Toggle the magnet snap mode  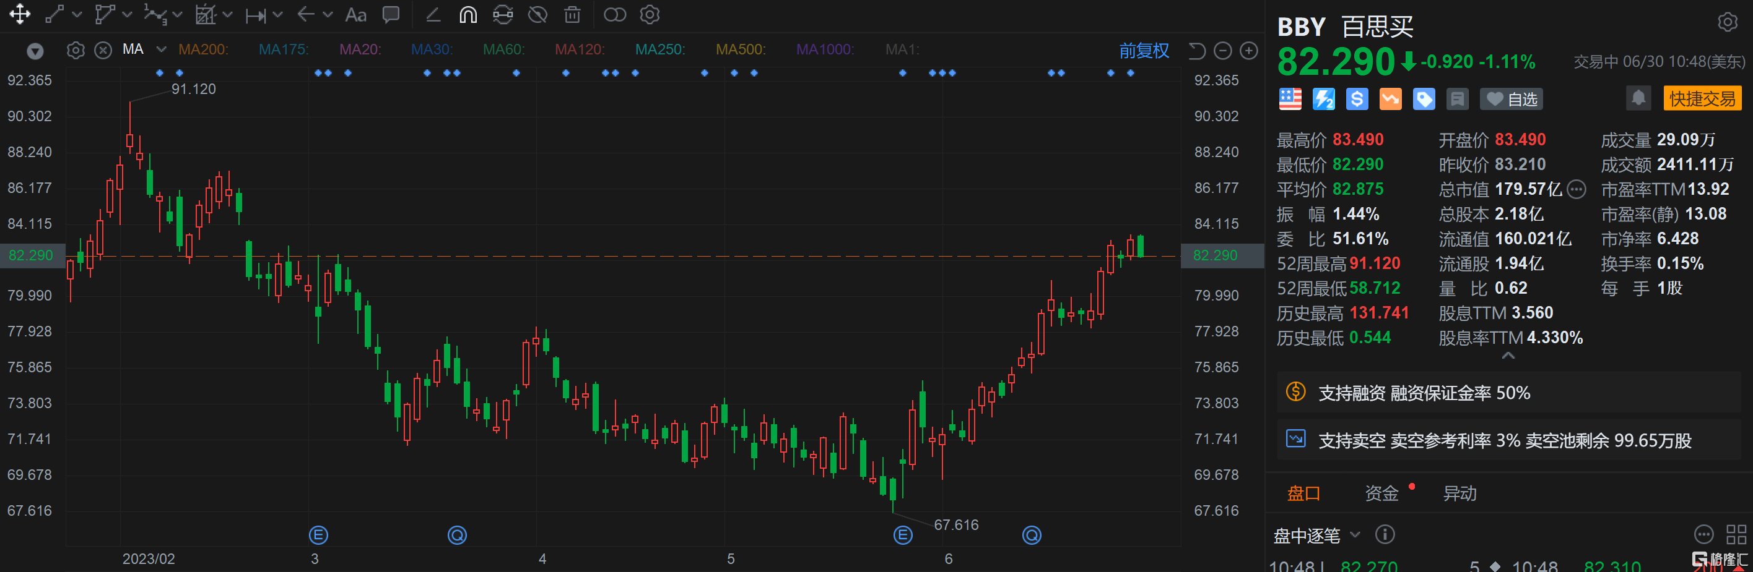(x=468, y=14)
